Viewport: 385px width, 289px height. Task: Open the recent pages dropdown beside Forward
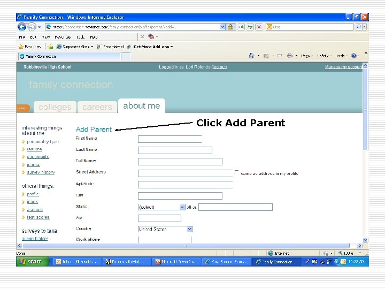coord(39,27)
